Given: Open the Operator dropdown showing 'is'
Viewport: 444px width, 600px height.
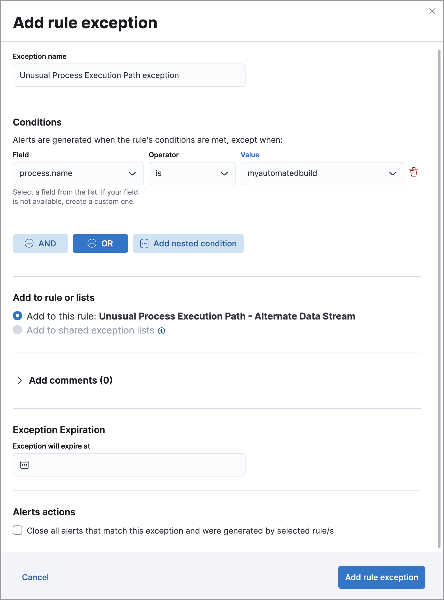Looking at the screenshot, I should click(192, 174).
